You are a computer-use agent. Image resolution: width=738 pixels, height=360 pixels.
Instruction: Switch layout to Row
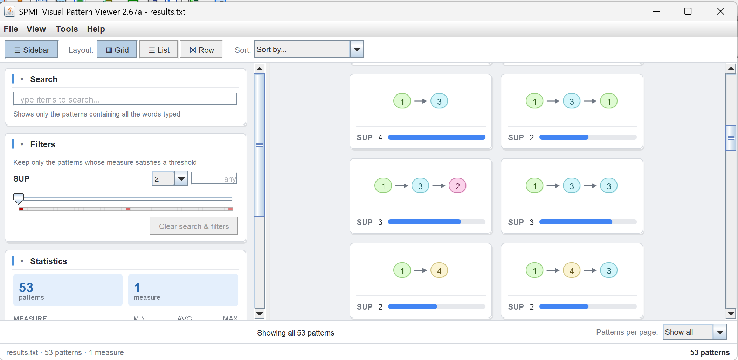pyautogui.click(x=201, y=50)
